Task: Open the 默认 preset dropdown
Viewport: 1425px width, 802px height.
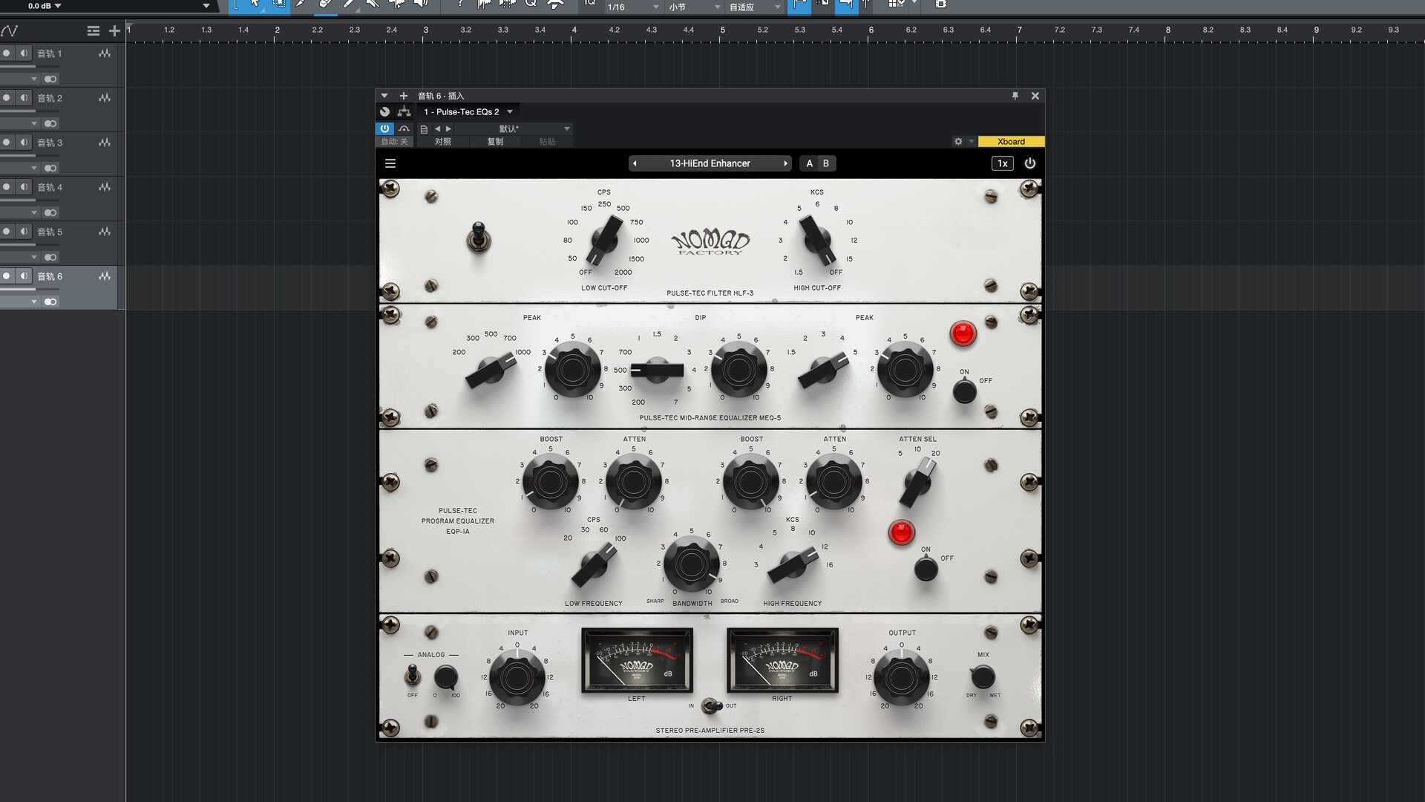Action: point(513,129)
